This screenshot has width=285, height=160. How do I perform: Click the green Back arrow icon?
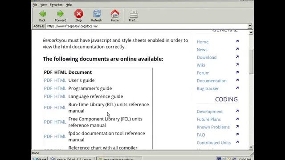[43, 14]
